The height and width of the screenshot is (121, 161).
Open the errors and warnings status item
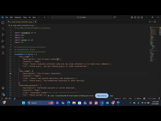[9, 99]
